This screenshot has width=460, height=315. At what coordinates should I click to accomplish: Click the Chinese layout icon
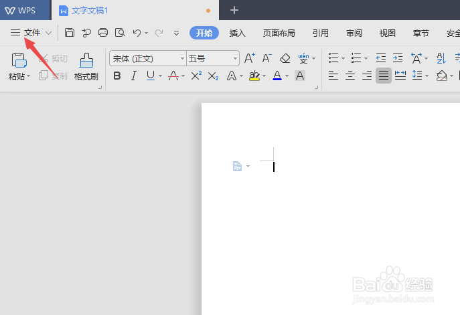416,58
